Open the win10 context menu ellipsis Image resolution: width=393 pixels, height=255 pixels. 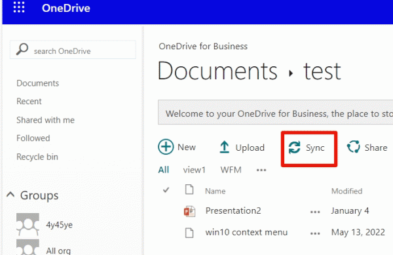pyautogui.click(x=315, y=233)
